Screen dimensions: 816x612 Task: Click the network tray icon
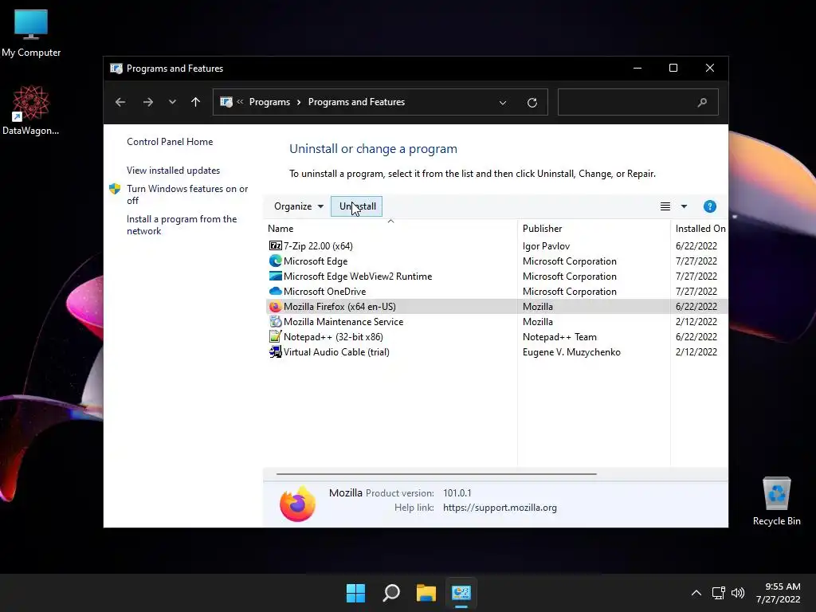click(x=718, y=593)
